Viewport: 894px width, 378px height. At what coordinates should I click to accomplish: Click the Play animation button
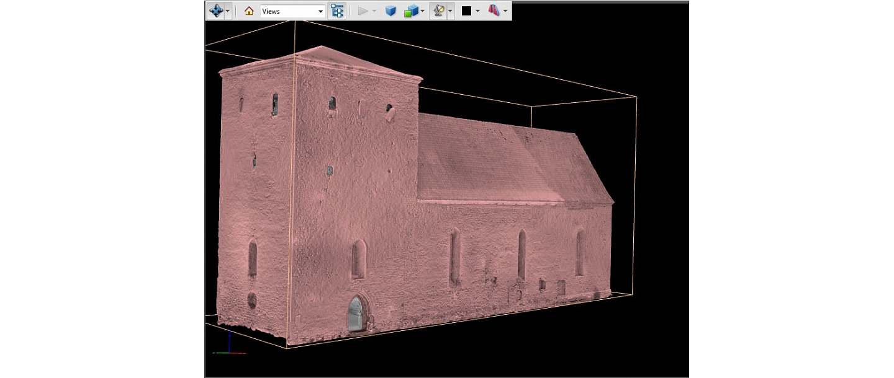click(363, 10)
